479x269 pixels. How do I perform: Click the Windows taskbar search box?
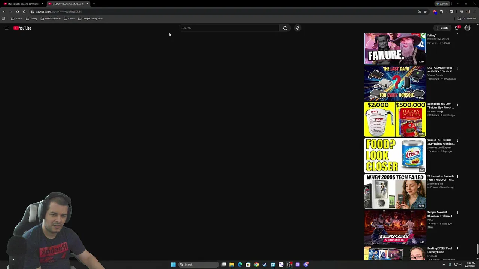point(198,265)
